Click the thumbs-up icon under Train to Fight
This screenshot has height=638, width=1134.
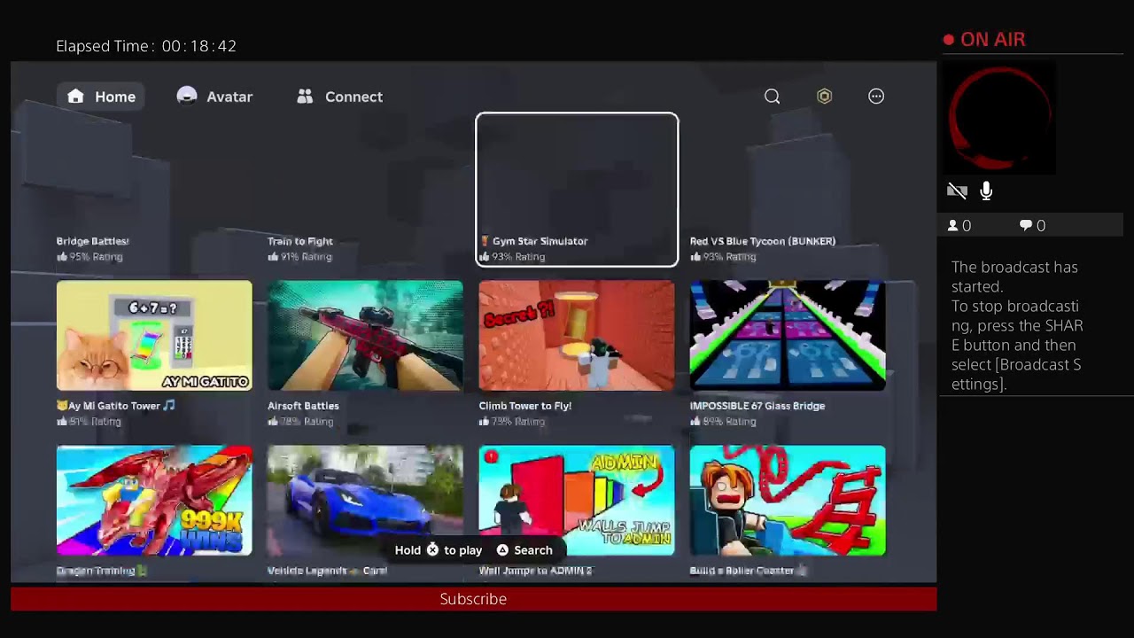tap(273, 257)
